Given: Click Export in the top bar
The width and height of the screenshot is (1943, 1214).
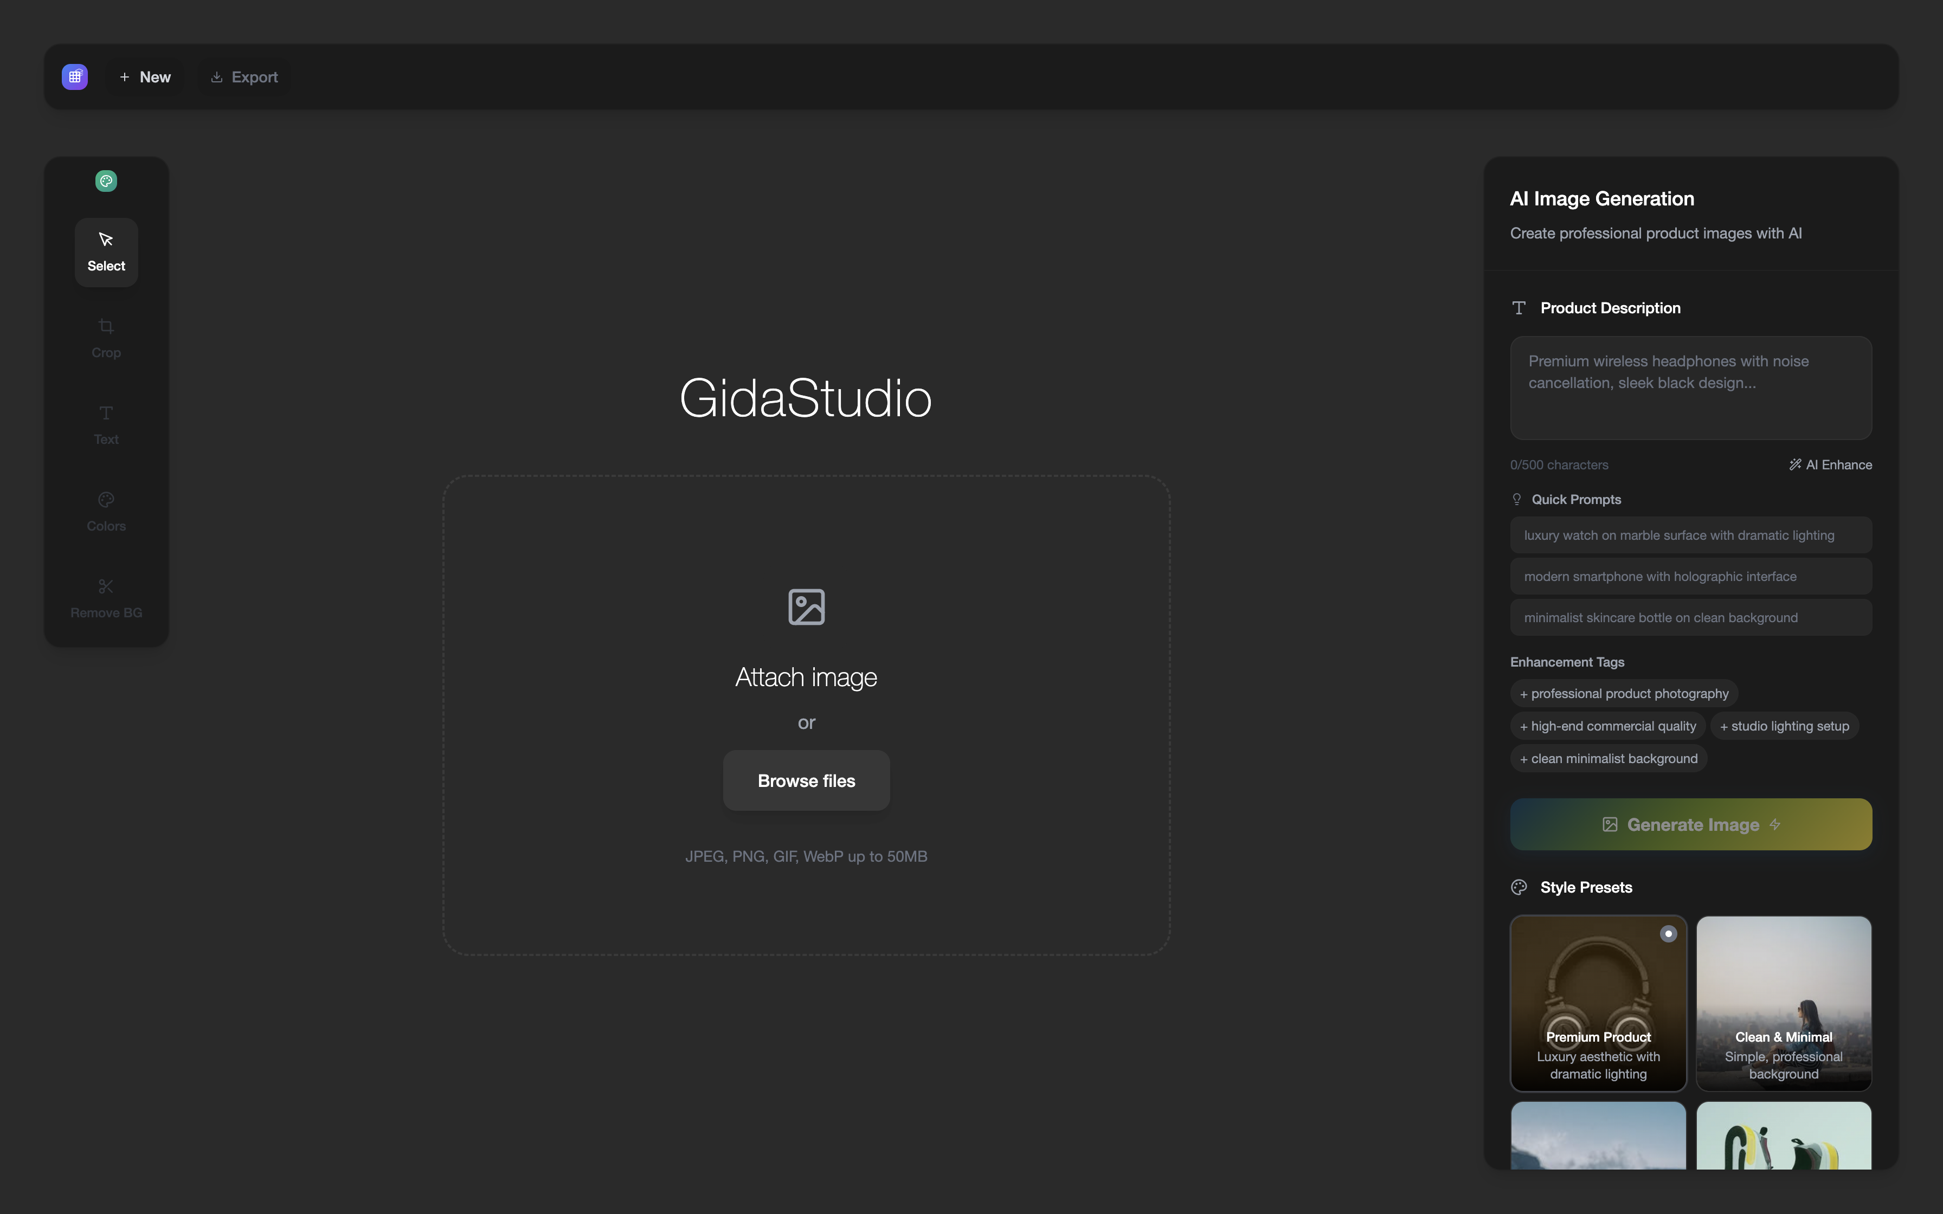Looking at the screenshot, I should click(244, 77).
